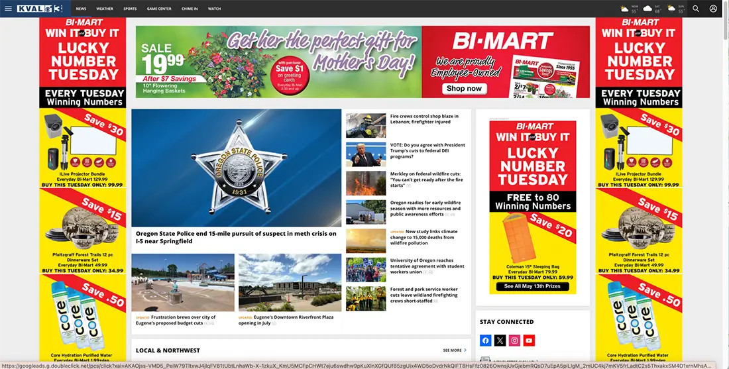Viewport: 729px width, 369px height.
Task: Click the firefighter thumbnail for Lebanon blaze
Action: point(366,125)
